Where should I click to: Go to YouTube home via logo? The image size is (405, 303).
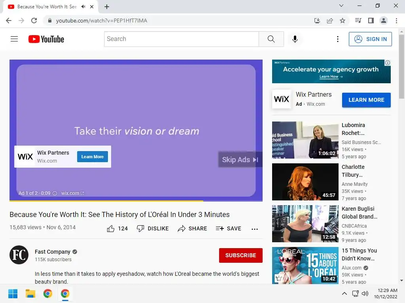pos(46,39)
